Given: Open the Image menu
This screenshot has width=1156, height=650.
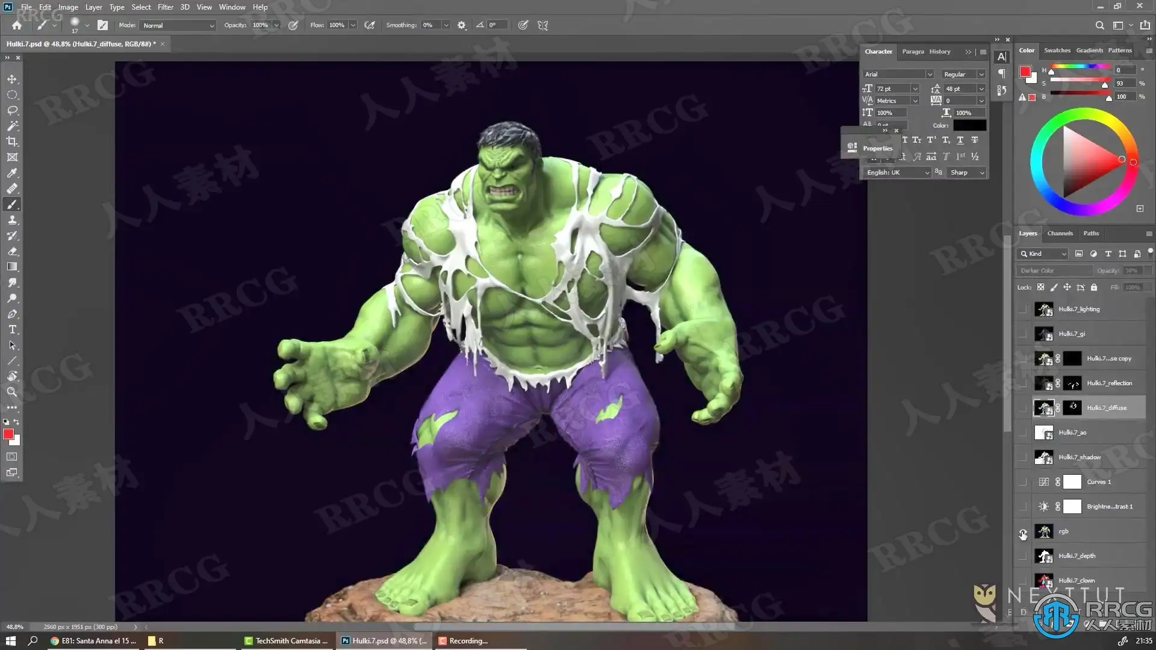Looking at the screenshot, I should 68,7.
